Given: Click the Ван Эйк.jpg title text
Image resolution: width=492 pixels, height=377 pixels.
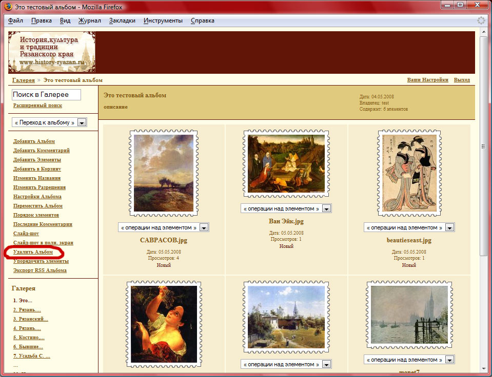Looking at the screenshot, I should (x=286, y=221).
